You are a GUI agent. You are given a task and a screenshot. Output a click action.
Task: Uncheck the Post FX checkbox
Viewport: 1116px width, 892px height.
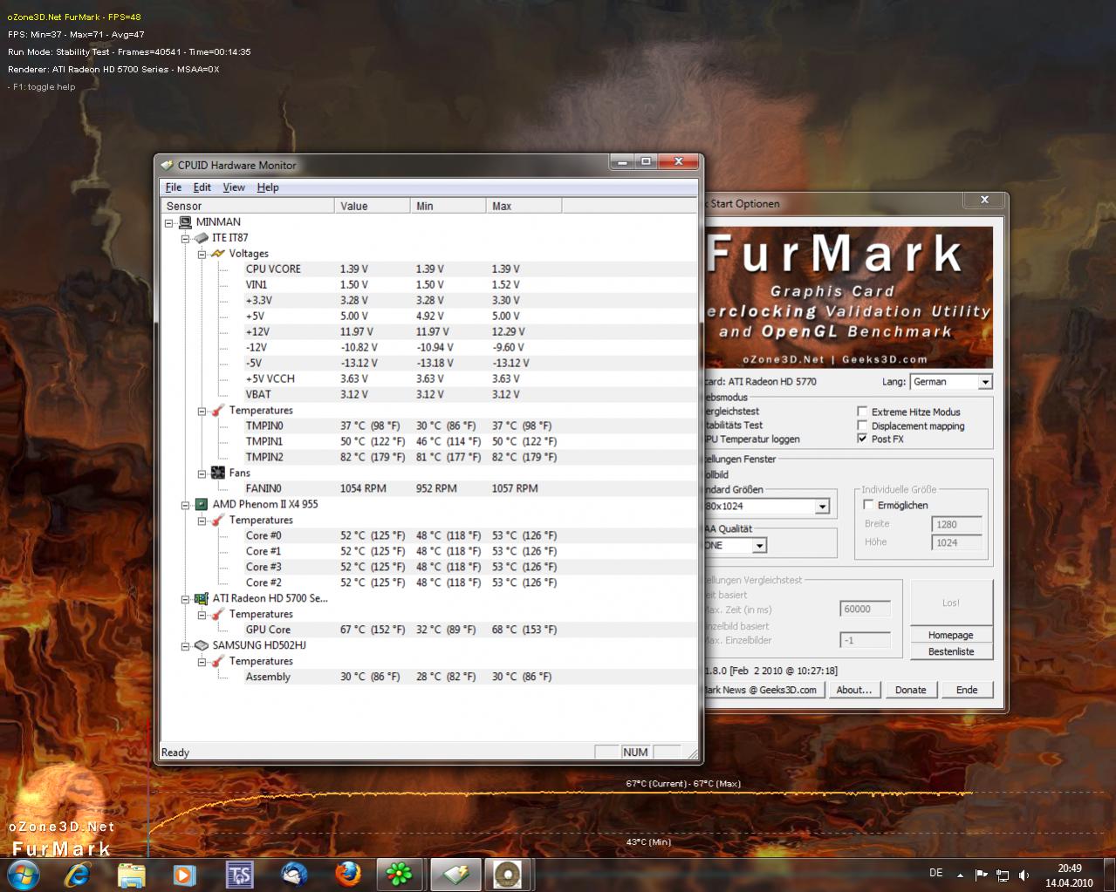pos(862,439)
